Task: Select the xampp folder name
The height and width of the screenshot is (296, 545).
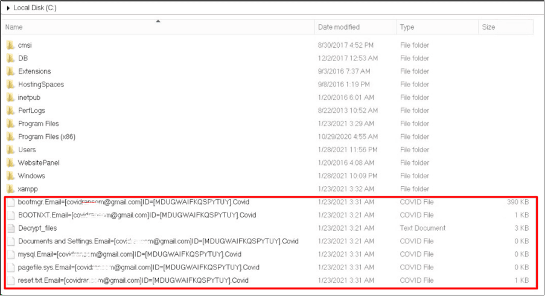Action: 28,189
